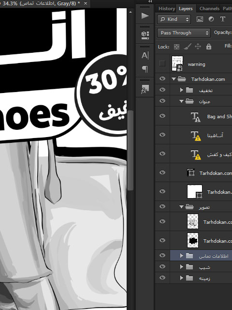Select the warning layer name
Screen dimensions: 232x310
pos(197,64)
